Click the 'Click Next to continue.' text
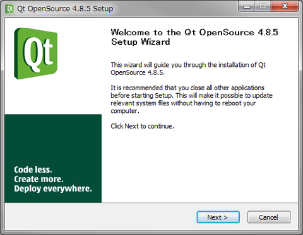The height and width of the screenshot is (235, 303). click(143, 126)
